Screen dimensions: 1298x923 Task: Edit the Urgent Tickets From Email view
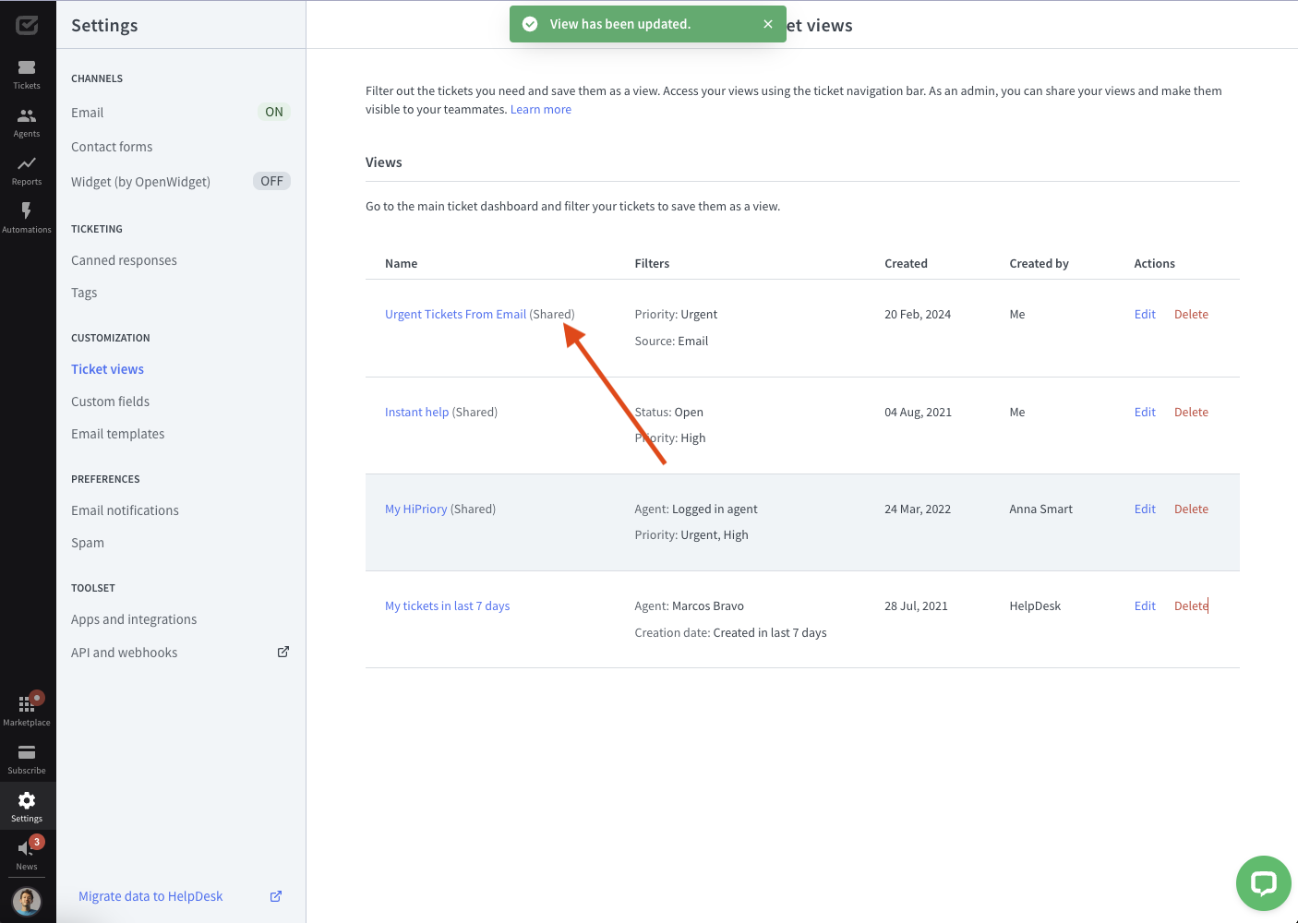[1145, 314]
